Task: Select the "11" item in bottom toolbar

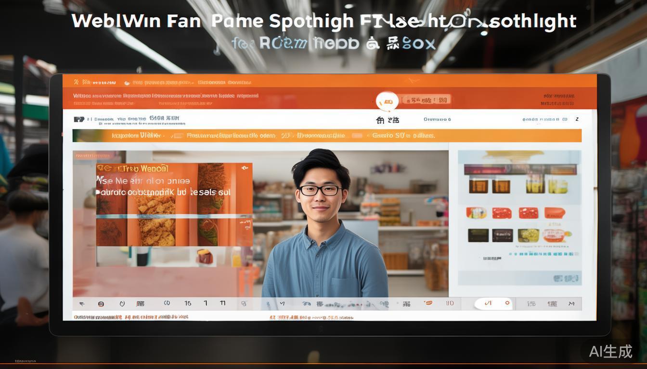Action: click(x=222, y=303)
